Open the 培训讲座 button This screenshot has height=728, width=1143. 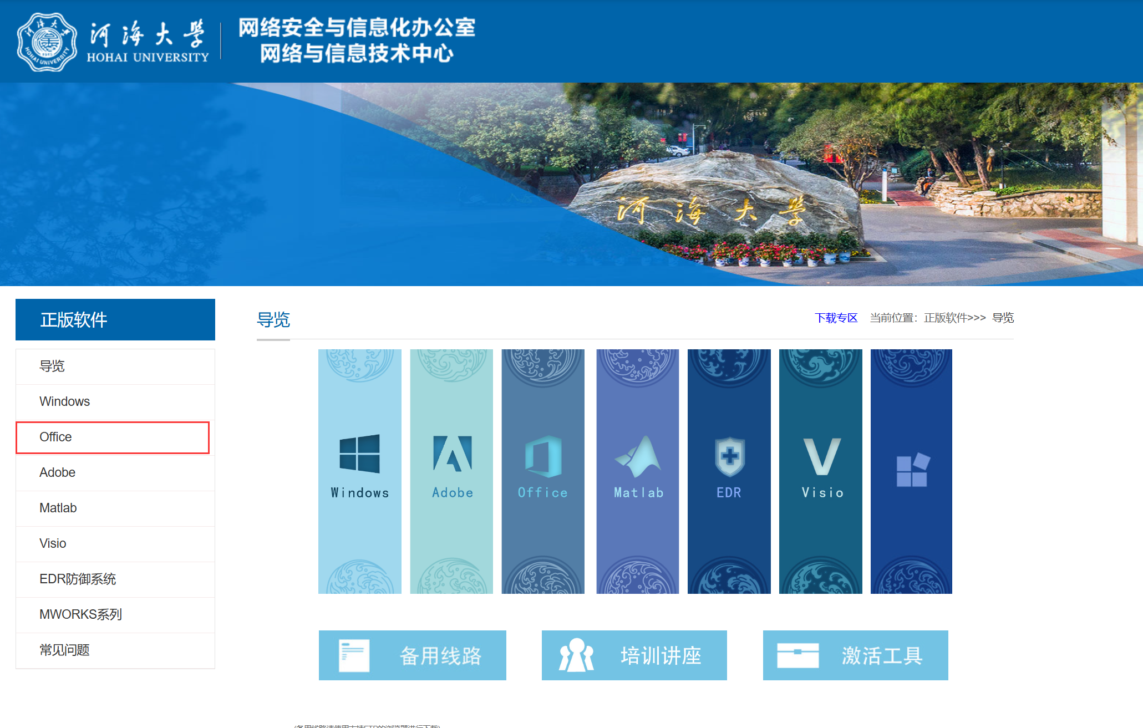pyautogui.click(x=634, y=655)
